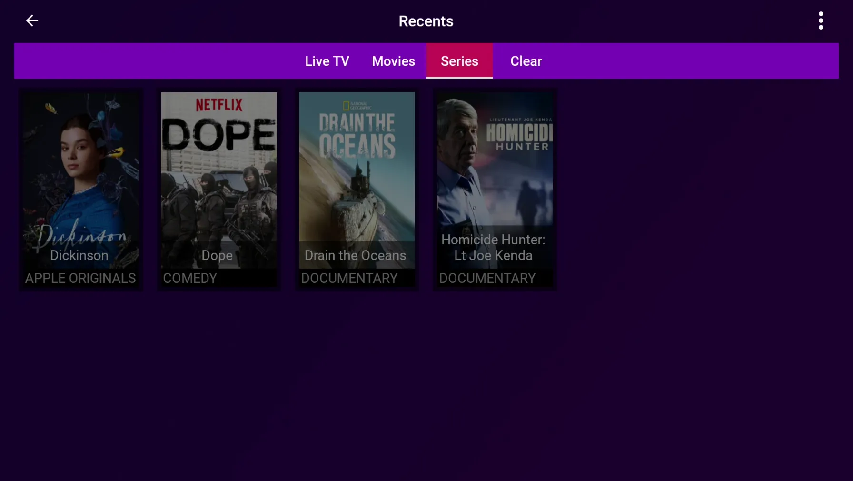Click DOCUMENTARY label under Homicide Hunter

tap(487, 278)
